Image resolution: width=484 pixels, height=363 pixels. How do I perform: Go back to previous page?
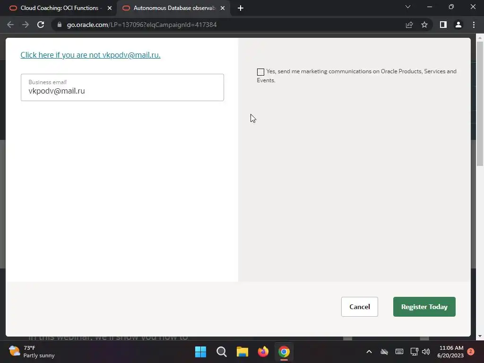click(x=10, y=25)
